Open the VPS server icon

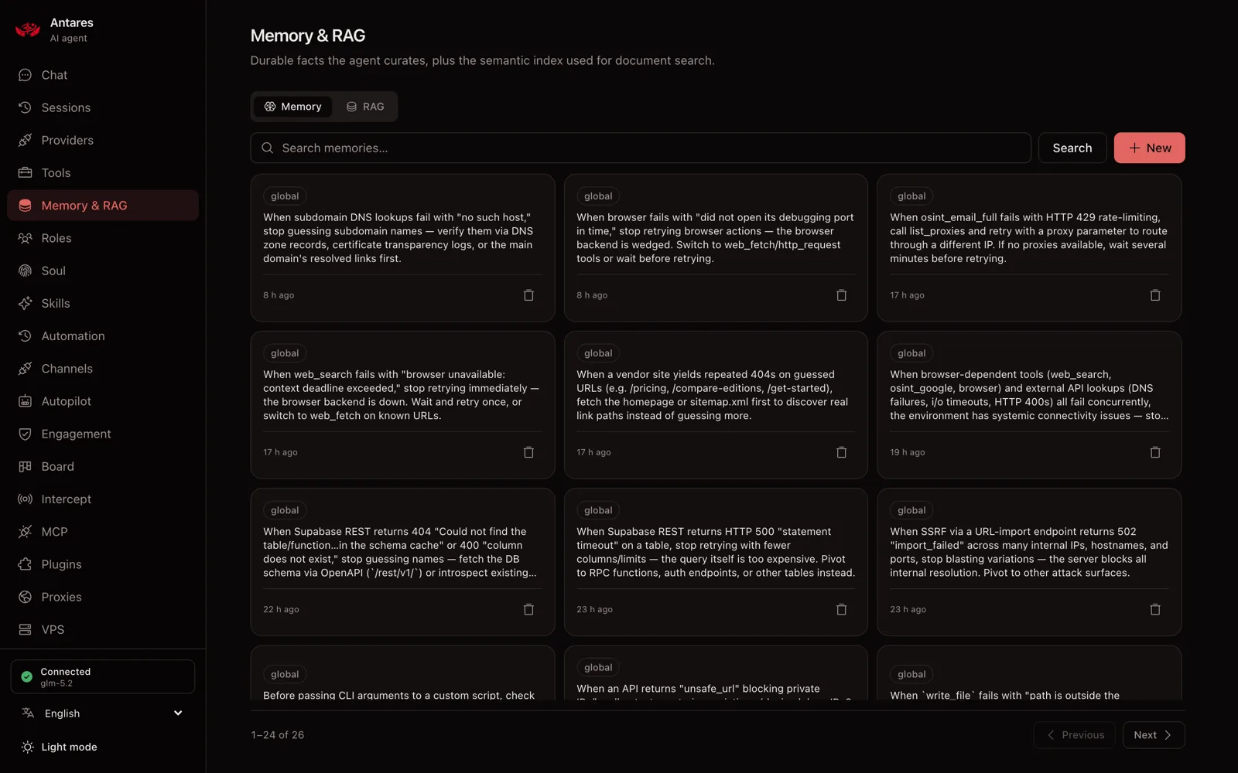point(25,629)
